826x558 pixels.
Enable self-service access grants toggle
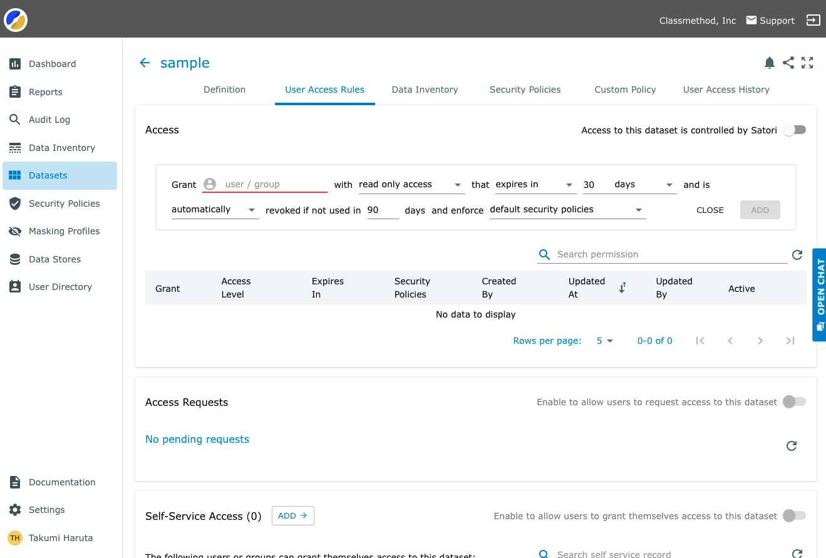coord(794,515)
